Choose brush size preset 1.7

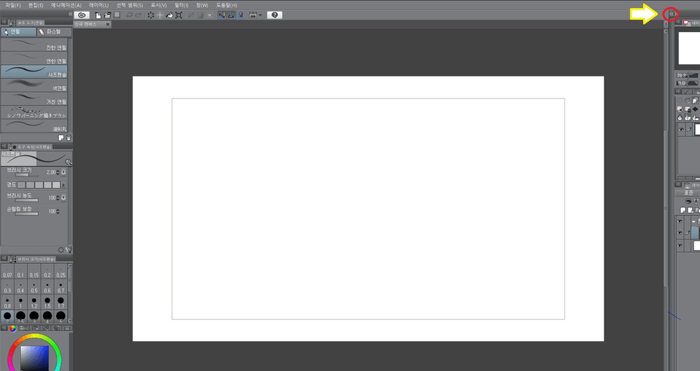click(61, 302)
